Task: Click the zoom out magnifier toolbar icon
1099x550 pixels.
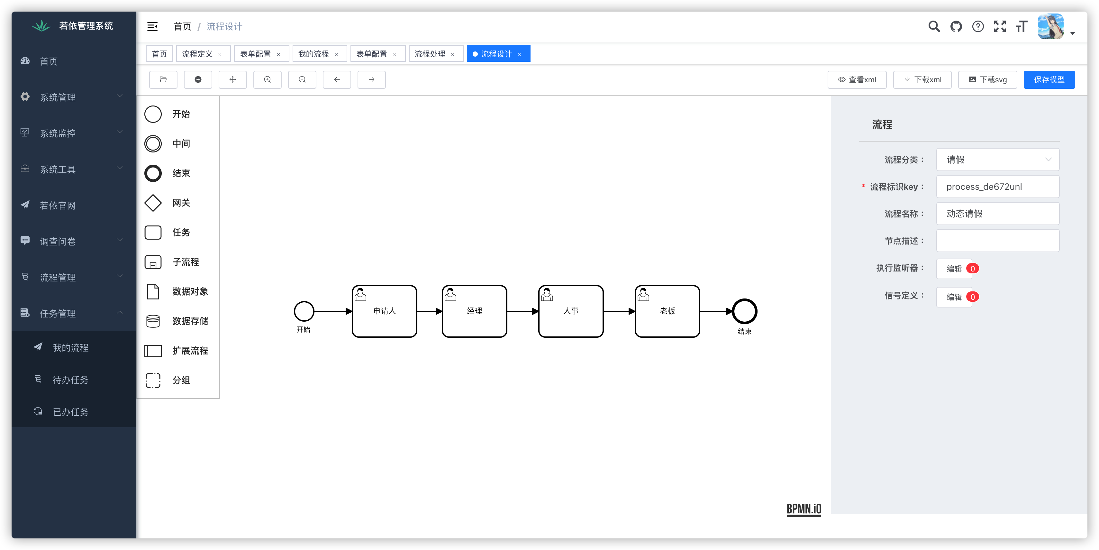Action: click(302, 80)
